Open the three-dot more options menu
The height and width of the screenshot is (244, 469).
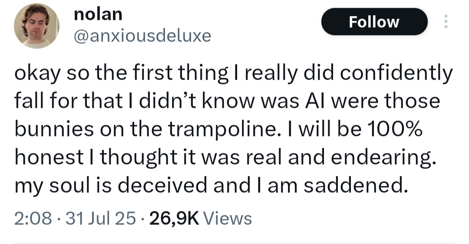point(445,22)
